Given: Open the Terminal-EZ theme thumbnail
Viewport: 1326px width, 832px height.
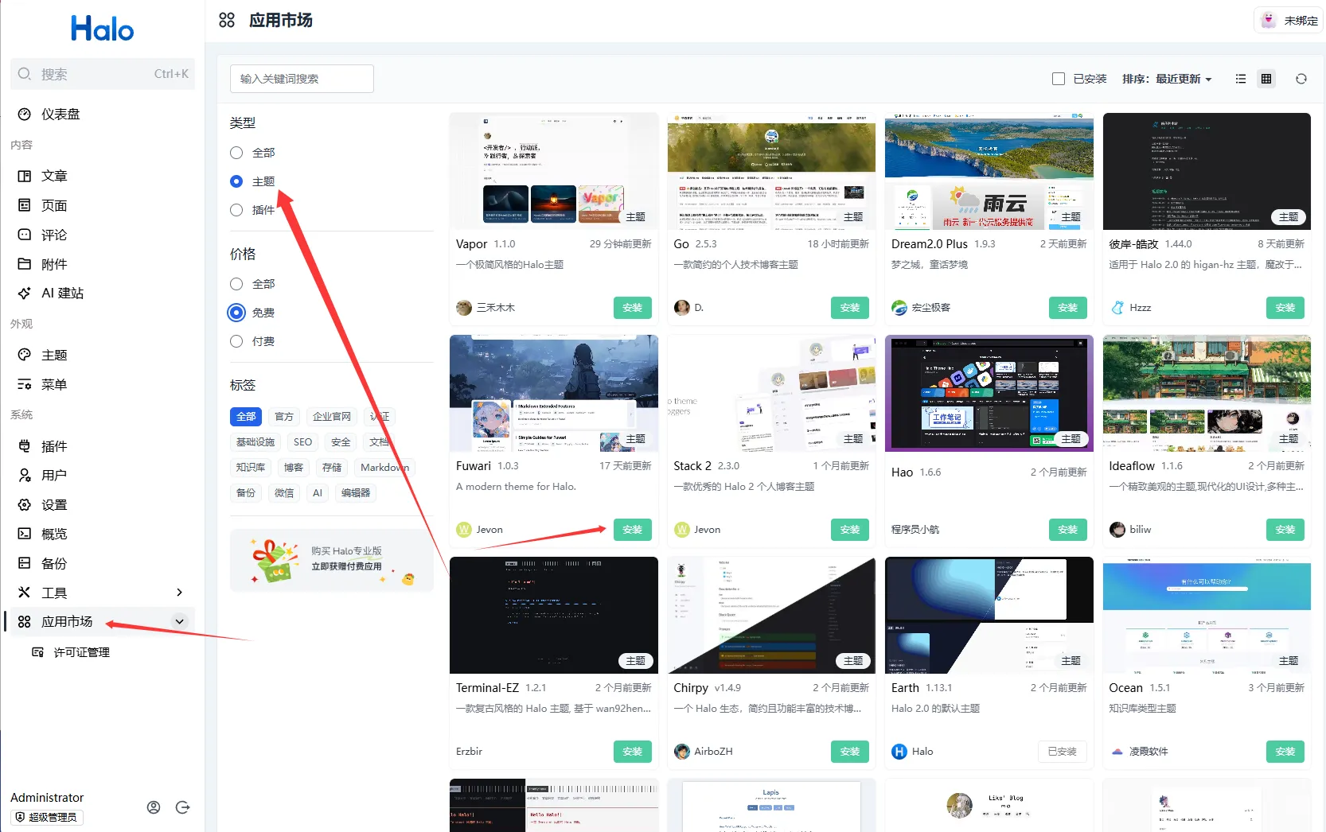Looking at the screenshot, I should click(x=553, y=615).
